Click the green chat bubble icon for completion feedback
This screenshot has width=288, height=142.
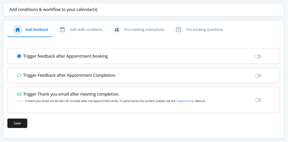[x=19, y=75]
